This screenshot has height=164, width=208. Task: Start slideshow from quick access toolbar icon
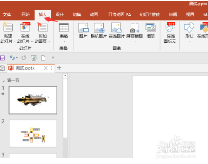point(34,58)
